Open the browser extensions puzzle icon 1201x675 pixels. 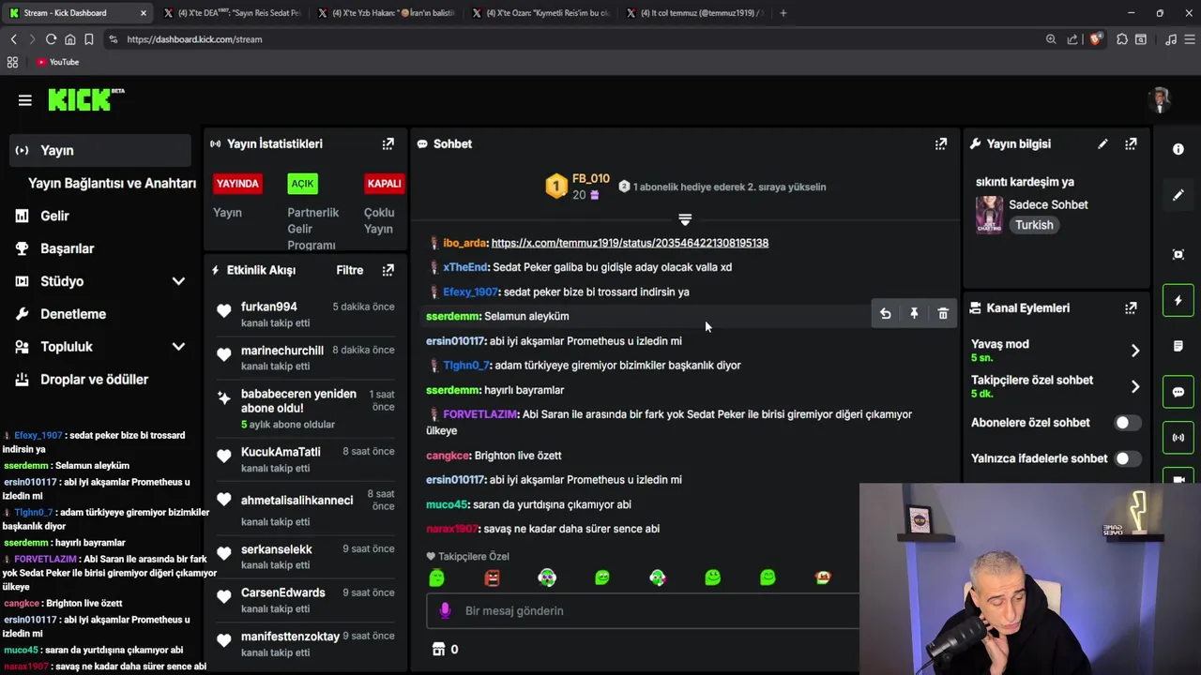pos(1121,39)
